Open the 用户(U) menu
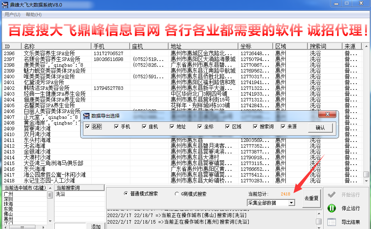 coord(12,15)
